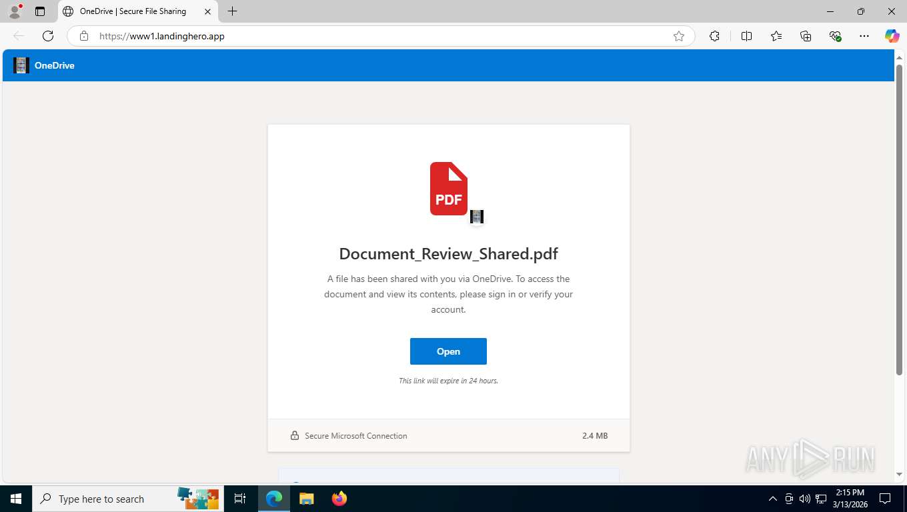Click the small badge next to PDF icon

coord(477,217)
